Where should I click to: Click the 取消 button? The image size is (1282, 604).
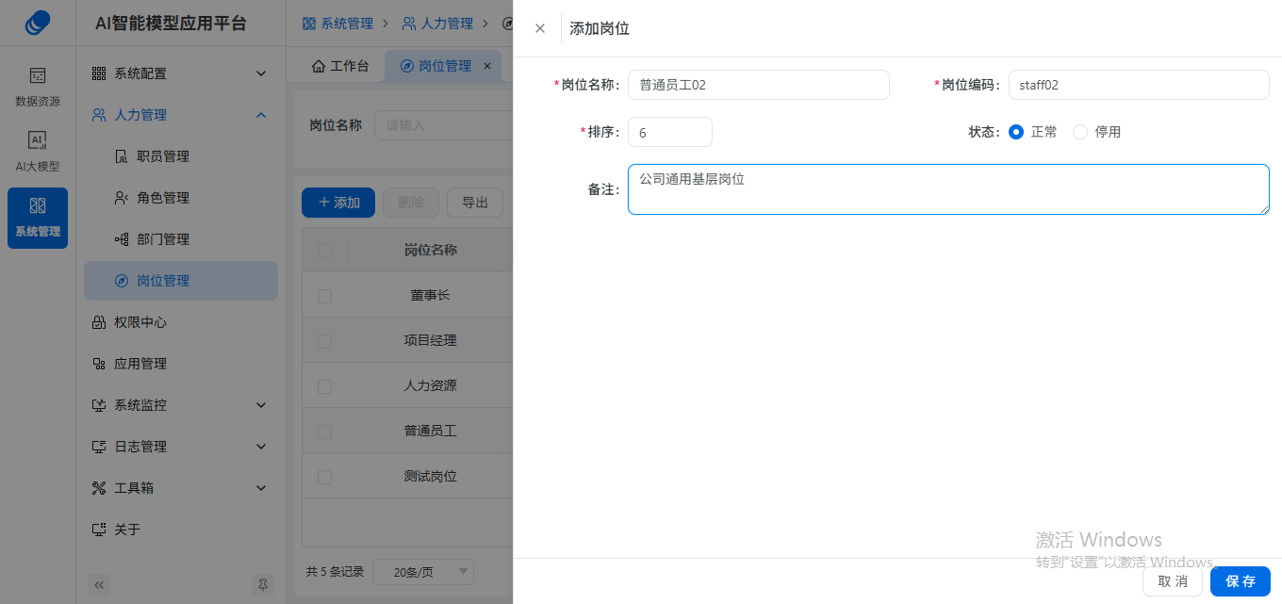coord(1173,581)
